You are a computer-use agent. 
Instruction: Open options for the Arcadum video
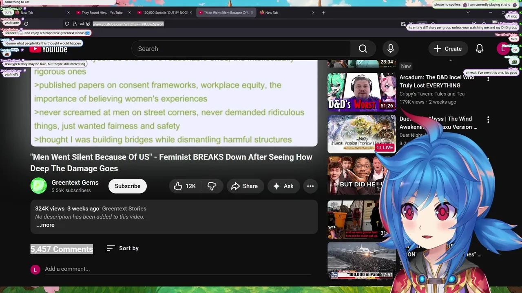click(488, 78)
